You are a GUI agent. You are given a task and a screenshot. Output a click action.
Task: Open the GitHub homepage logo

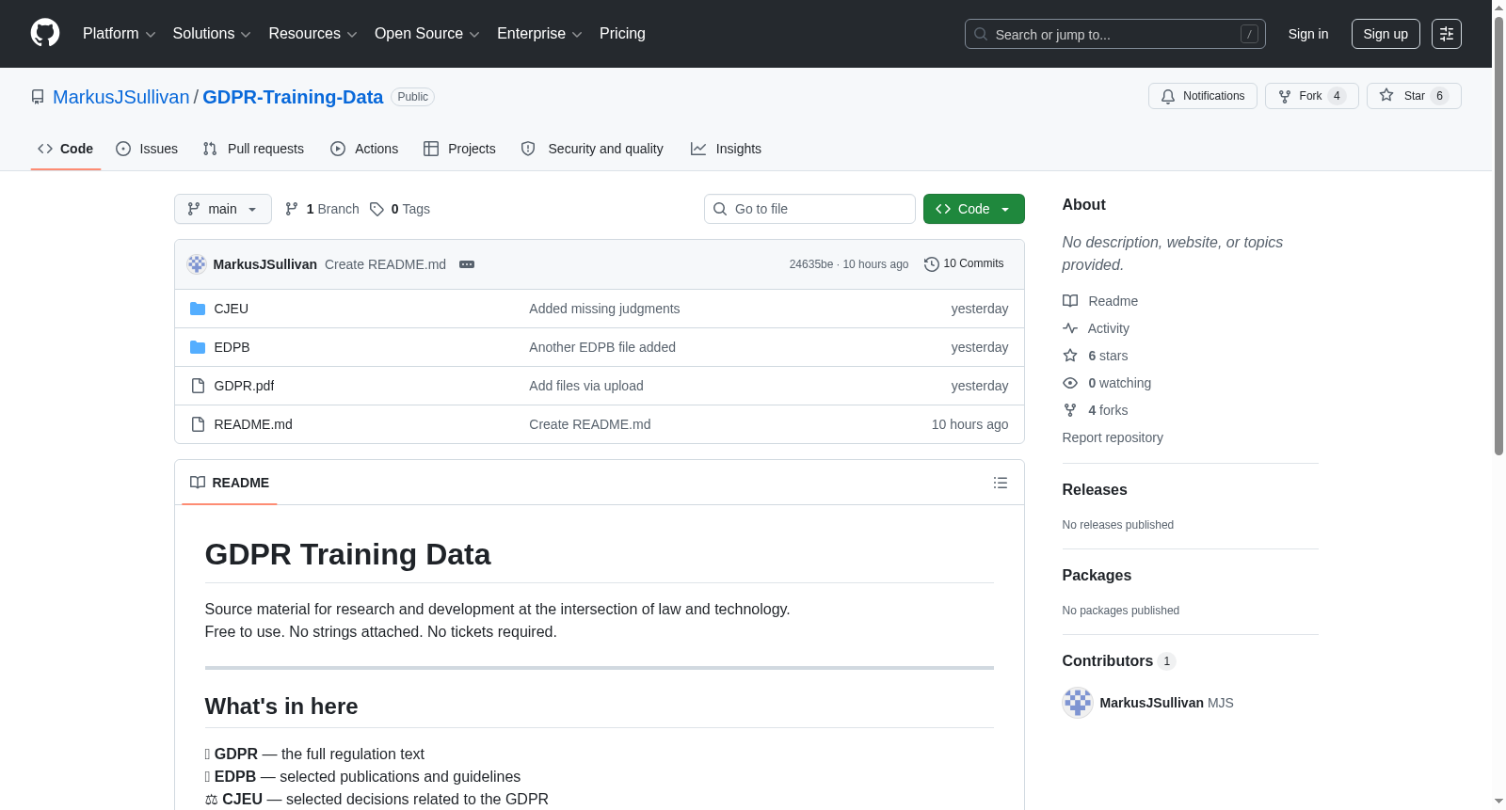45,33
